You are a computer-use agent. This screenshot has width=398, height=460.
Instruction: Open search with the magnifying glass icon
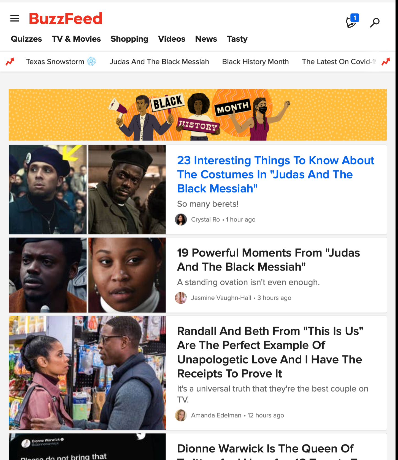pyautogui.click(x=375, y=22)
